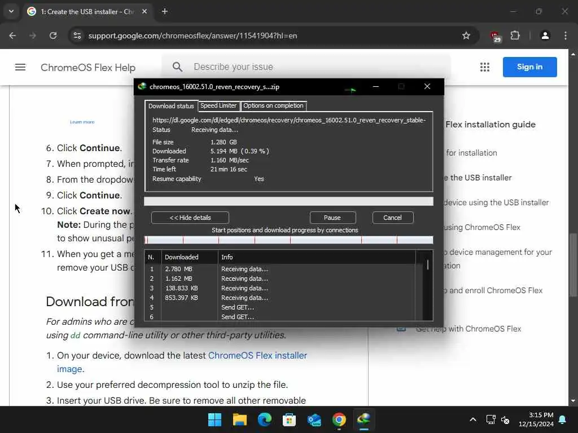This screenshot has height=433, width=578.
Task: Select connection row with 2.780 MB
Action: 280,269
